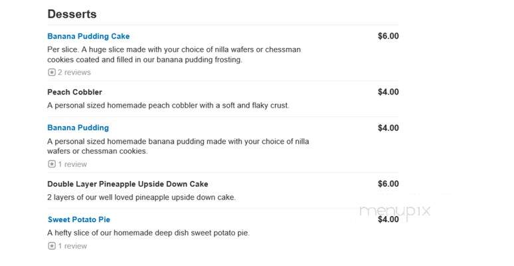View the 2 reviews for Banana Pudding Cake
This screenshot has height=266, width=514.
(x=74, y=72)
